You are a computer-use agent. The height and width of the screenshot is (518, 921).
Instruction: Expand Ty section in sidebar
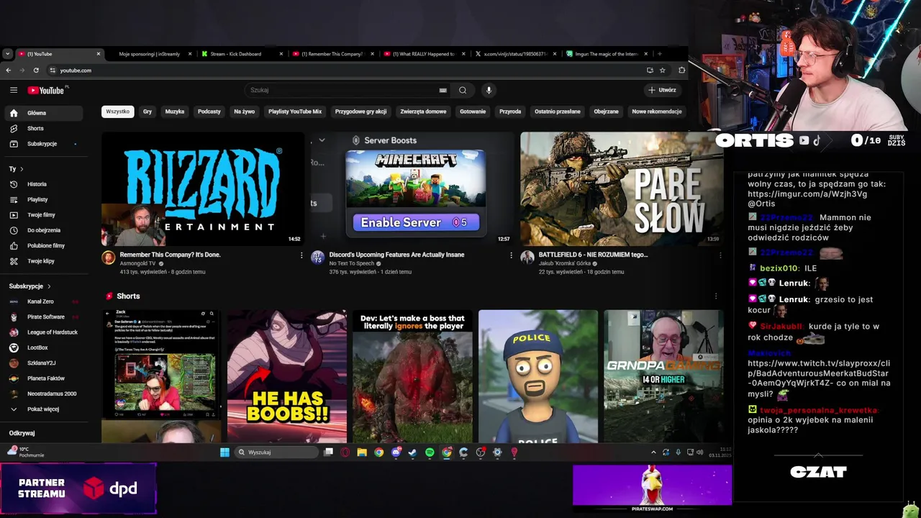pyautogui.click(x=17, y=169)
